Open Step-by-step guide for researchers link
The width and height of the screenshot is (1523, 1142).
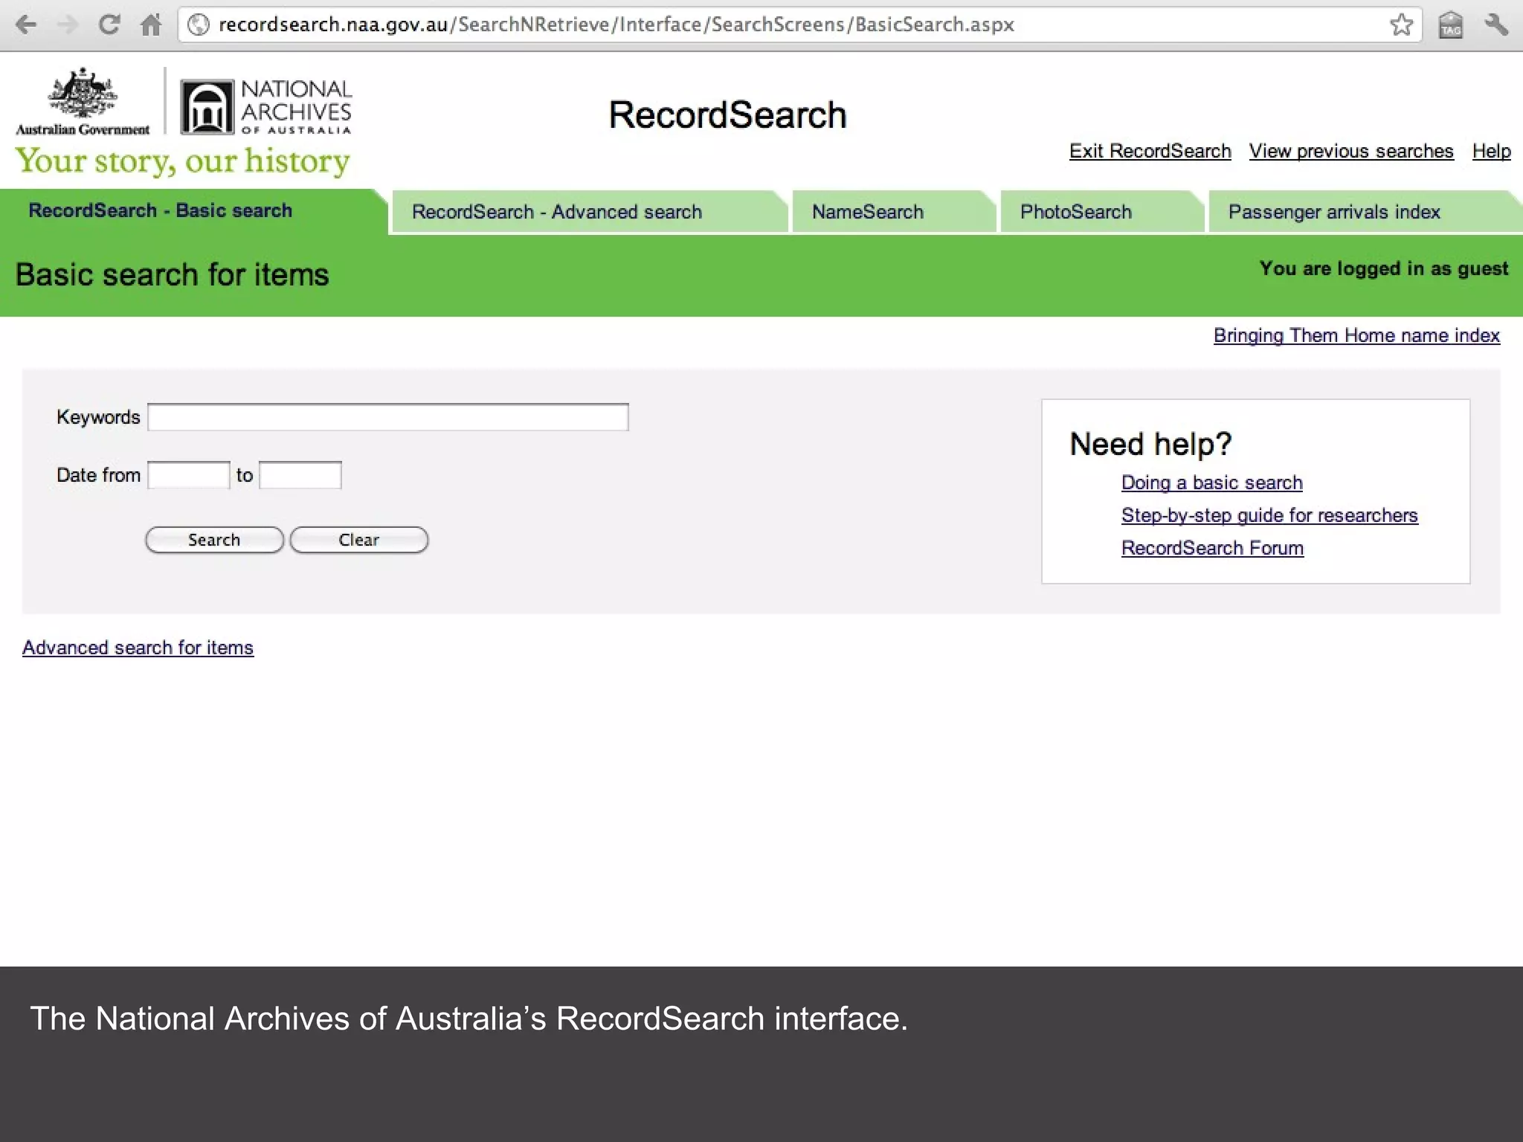[1269, 515]
